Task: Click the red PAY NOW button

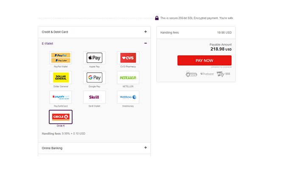Action: coord(204,60)
